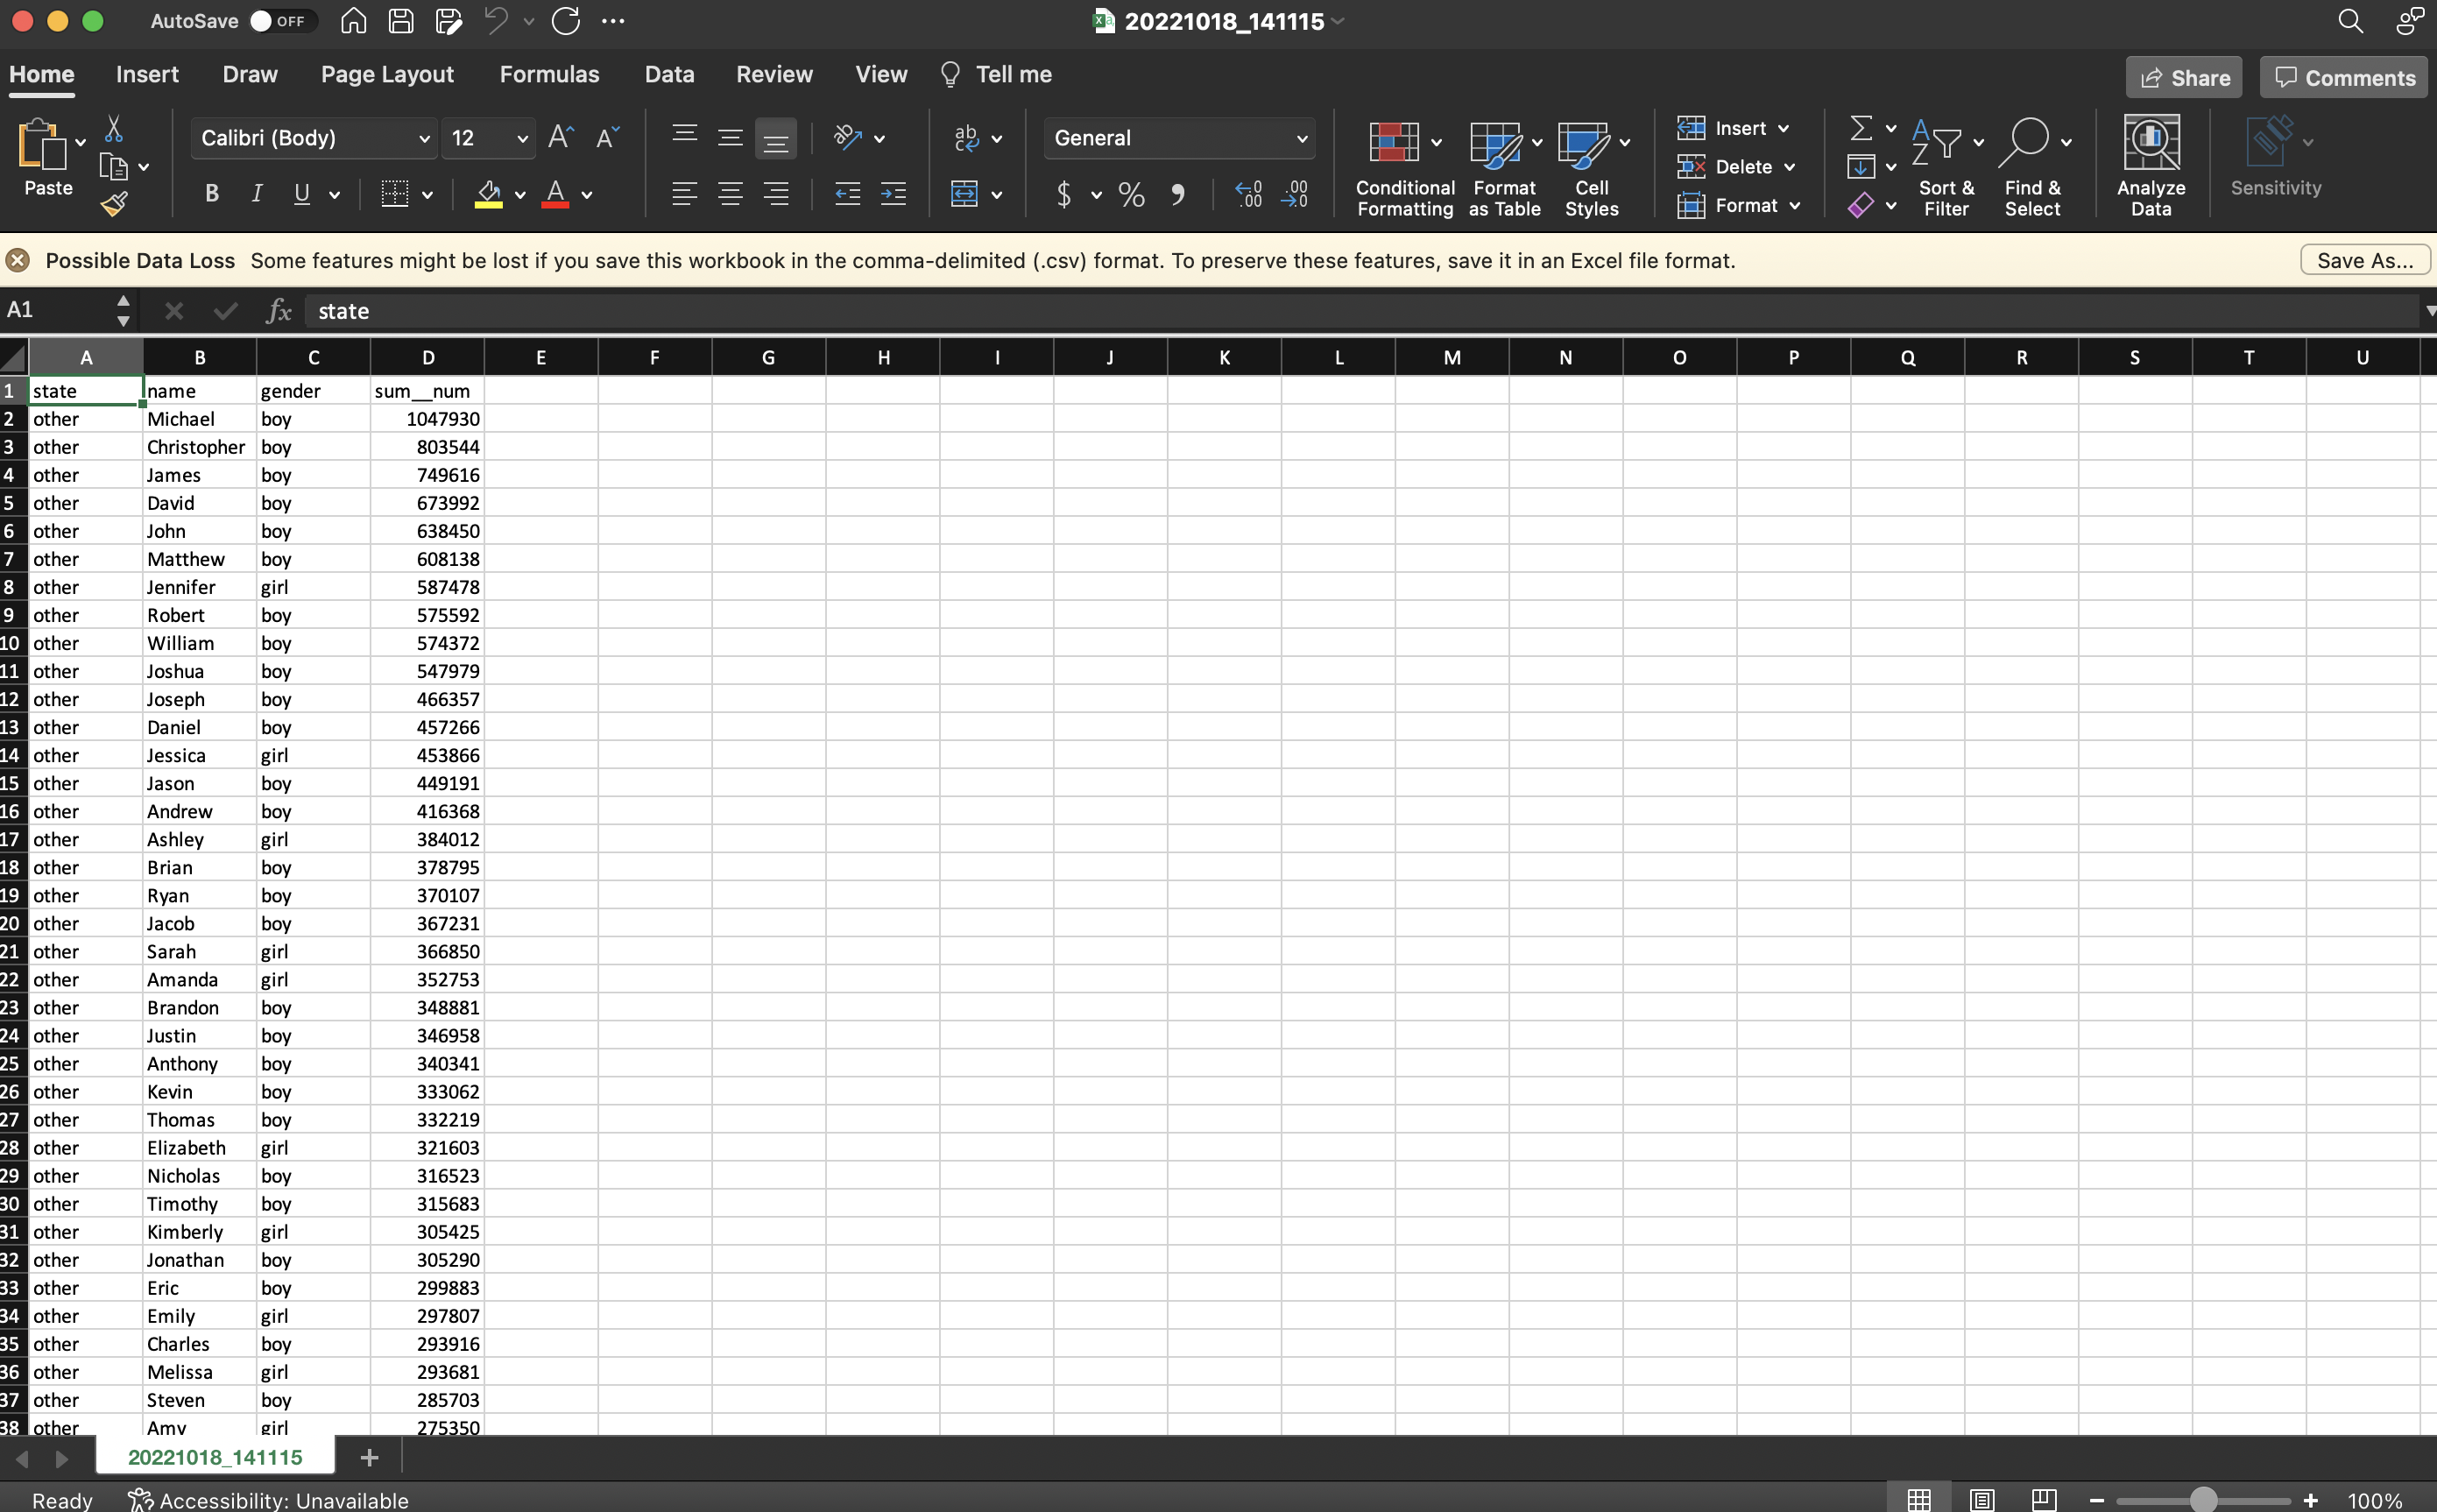Click the AutoSum icon
Image resolution: width=2437 pixels, height=1512 pixels.
[x=1862, y=128]
